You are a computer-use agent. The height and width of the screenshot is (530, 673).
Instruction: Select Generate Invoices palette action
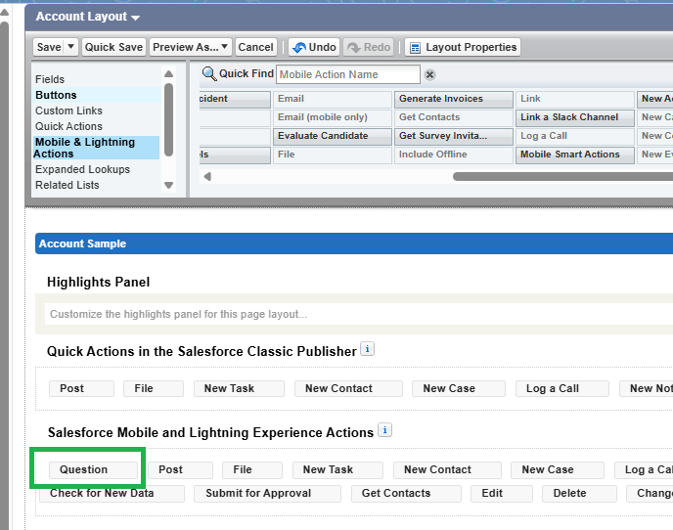click(454, 99)
